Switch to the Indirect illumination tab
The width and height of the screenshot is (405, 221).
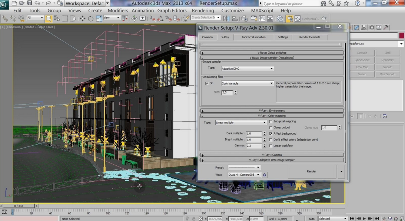coord(253,37)
